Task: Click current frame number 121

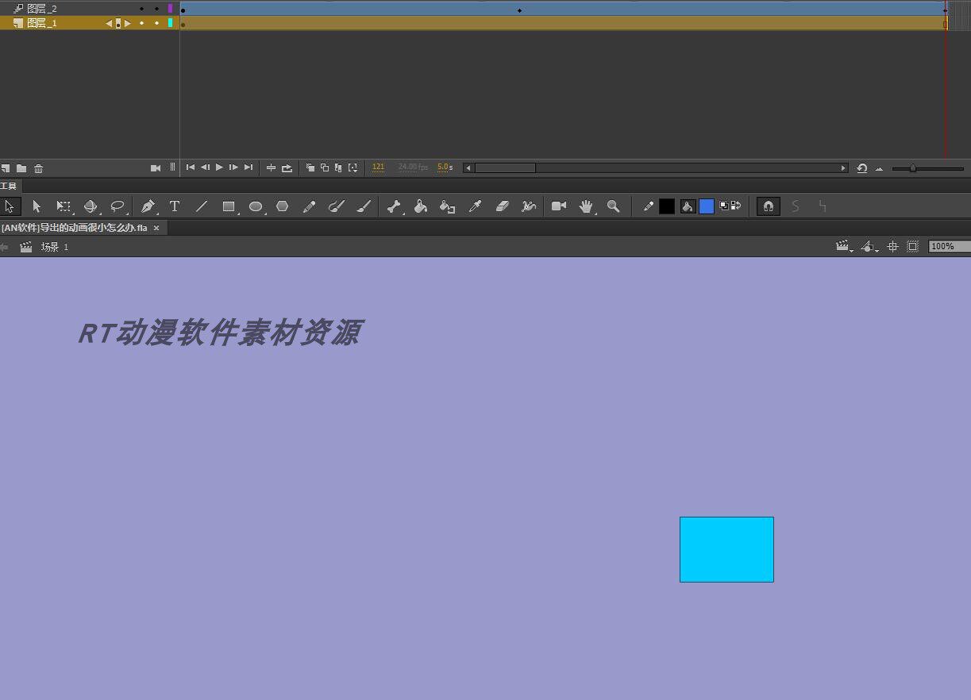Action: point(379,167)
